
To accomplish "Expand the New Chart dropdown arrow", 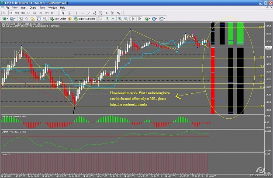I will coord(7,19).
